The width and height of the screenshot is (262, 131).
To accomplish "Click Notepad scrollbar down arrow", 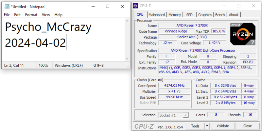I will tap(127, 59).
